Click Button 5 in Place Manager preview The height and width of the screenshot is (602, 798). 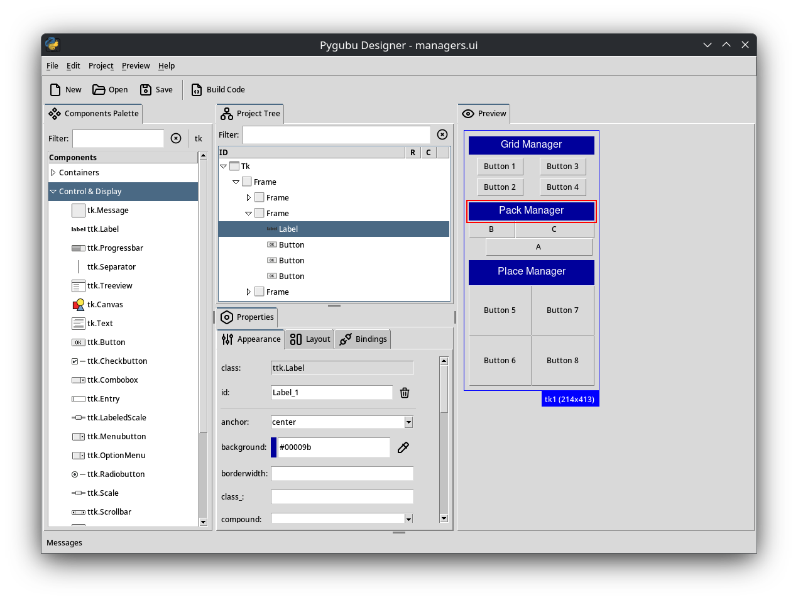tap(500, 310)
